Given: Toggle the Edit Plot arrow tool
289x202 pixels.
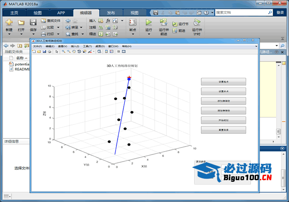Looking at the screenshot, I should [57, 52].
